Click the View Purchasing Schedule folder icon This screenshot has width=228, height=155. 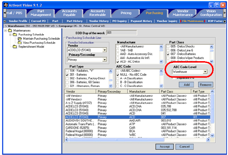pos(20,43)
